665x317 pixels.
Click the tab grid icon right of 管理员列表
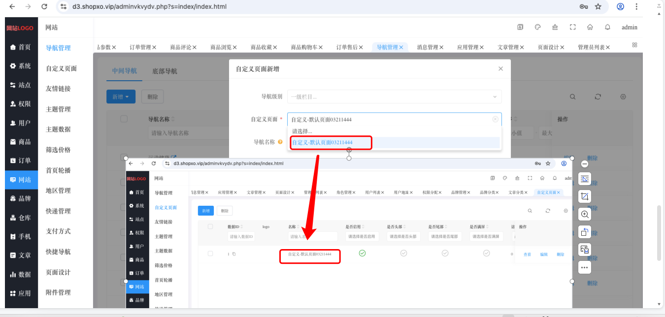[634, 45]
